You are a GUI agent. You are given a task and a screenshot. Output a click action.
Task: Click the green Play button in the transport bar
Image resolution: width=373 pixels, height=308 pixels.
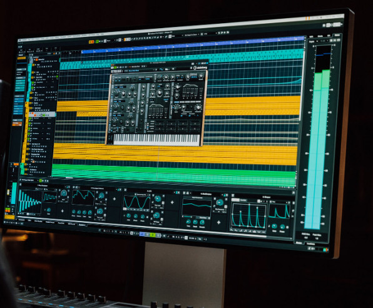[153, 235]
